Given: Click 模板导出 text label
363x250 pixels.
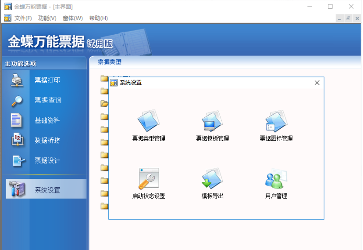Looking at the screenshot, I should (213, 196).
